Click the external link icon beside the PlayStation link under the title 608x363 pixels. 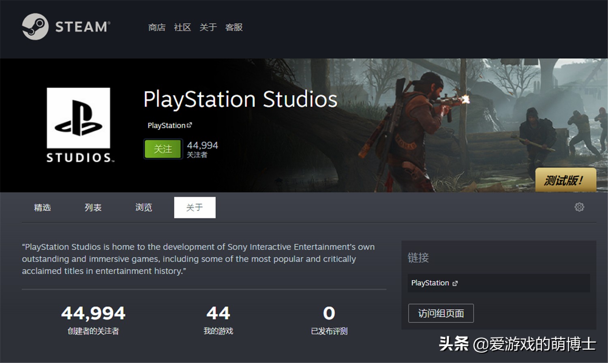pyautogui.click(x=189, y=125)
